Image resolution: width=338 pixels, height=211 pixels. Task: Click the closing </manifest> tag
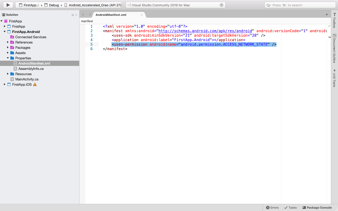(x=115, y=49)
